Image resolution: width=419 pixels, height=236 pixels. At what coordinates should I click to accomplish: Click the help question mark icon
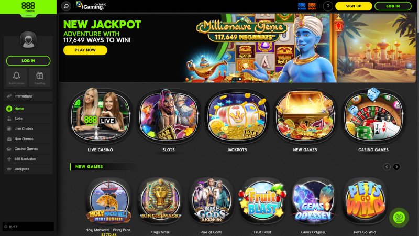coord(328,6)
